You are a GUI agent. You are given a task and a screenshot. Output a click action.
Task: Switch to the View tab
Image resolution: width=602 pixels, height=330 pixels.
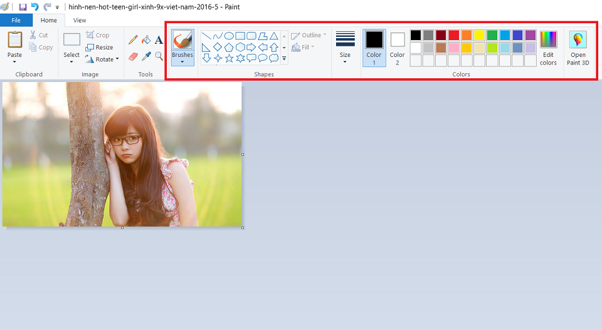click(x=80, y=20)
